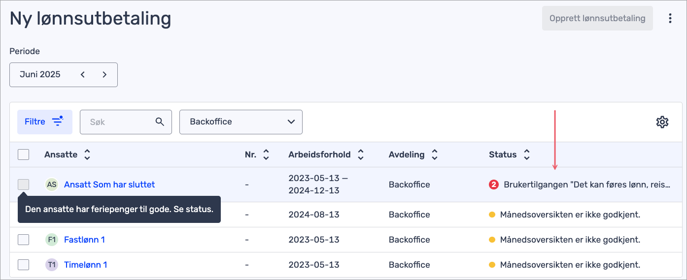Open the Filtre filter panel
This screenshot has height=280, width=687.
click(45, 122)
